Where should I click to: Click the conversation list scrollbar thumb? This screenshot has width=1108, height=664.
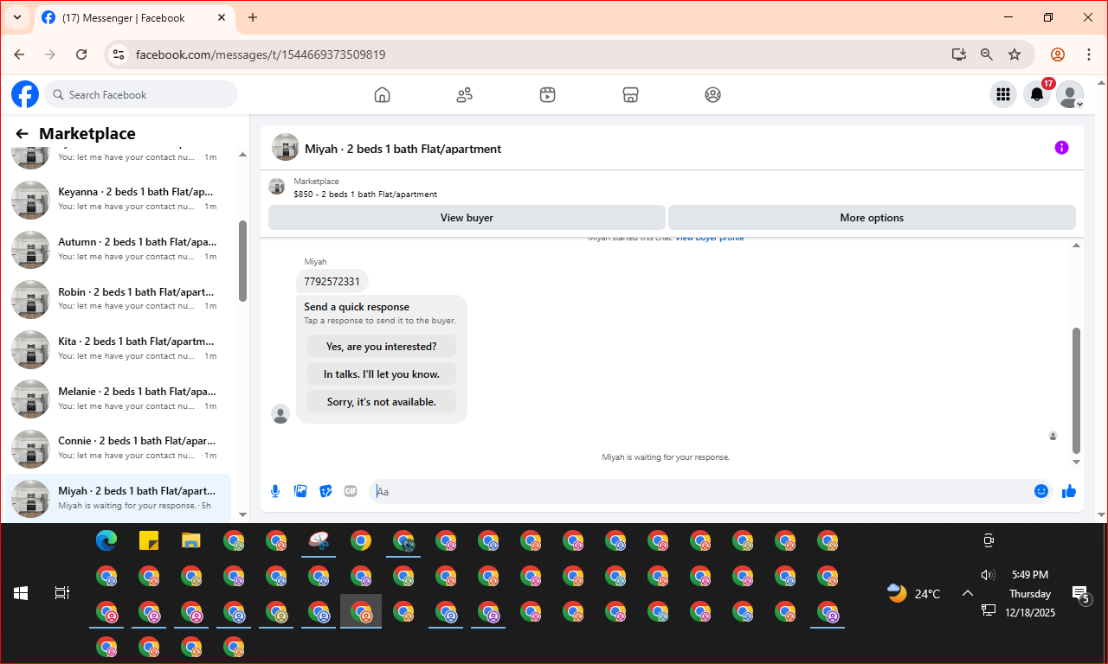click(243, 261)
